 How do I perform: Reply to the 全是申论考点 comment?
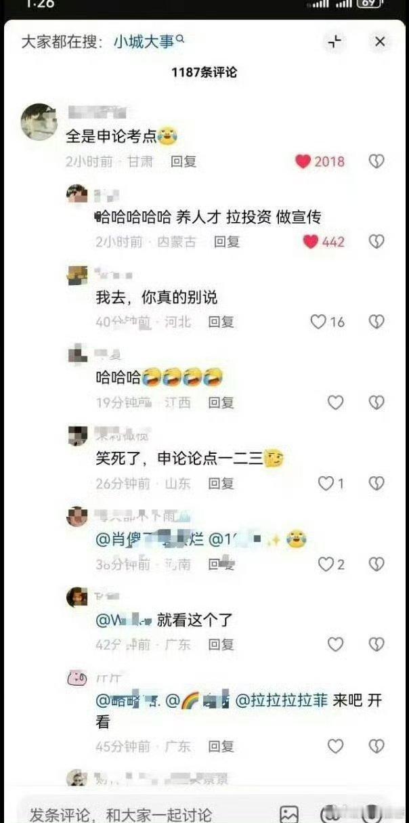[183, 161]
